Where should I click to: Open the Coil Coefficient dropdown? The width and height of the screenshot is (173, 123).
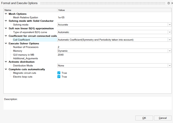170,40
